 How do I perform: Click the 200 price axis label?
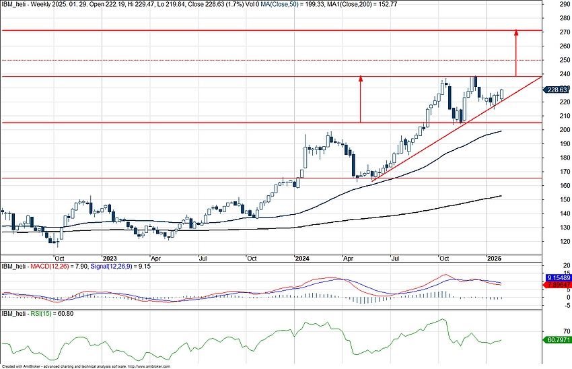(565, 129)
